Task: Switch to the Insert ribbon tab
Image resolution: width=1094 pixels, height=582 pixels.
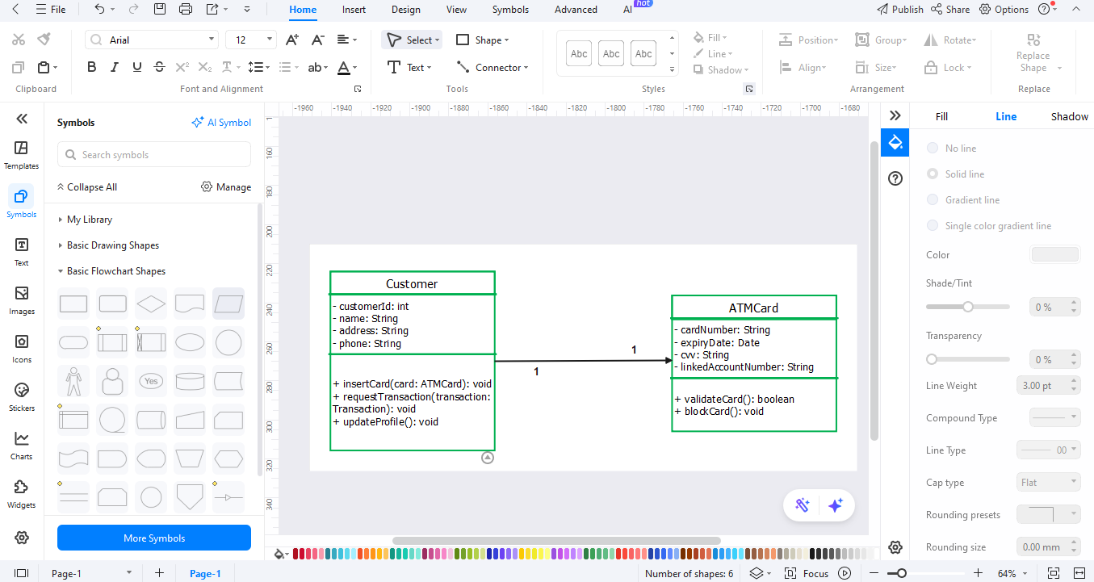Action: pos(354,10)
